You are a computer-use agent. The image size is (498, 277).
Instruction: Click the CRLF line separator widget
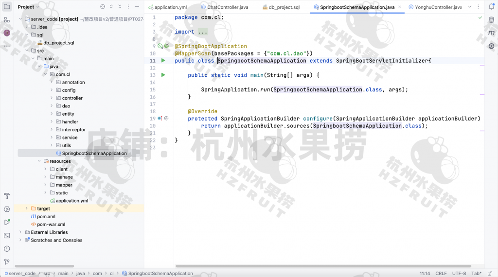pyautogui.click(x=441, y=274)
